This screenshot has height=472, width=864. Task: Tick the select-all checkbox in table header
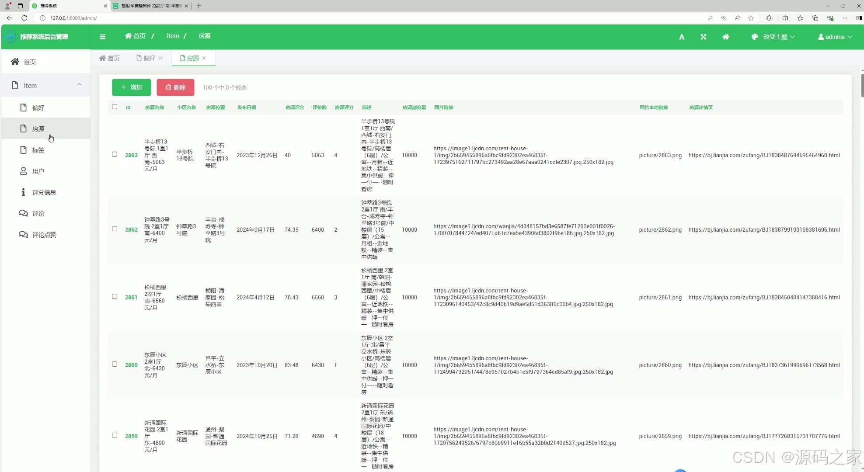pyautogui.click(x=115, y=107)
